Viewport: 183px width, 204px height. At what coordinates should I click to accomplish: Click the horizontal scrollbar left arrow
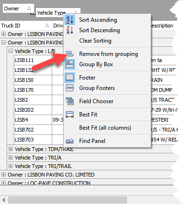[x=4, y=200]
